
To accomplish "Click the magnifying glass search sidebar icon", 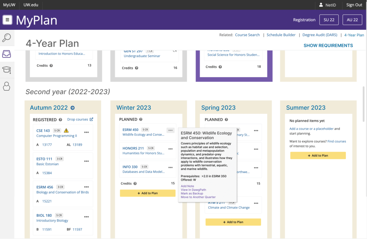I will coord(7,37).
